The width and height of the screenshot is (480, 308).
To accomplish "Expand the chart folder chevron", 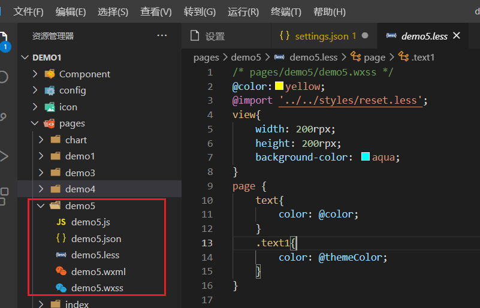I will pos(41,140).
